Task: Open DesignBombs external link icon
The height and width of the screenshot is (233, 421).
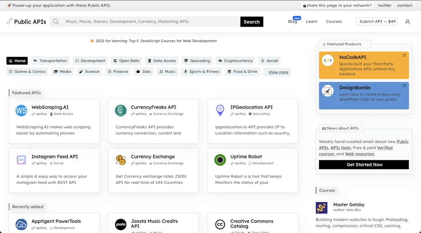Action: tap(404, 86)
